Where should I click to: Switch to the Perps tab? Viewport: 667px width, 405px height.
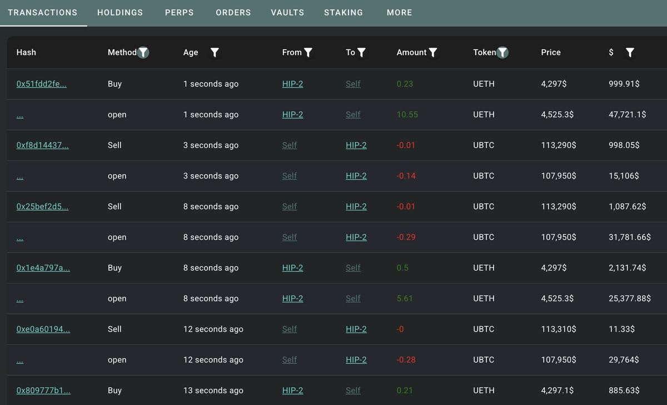pos(180,12)
